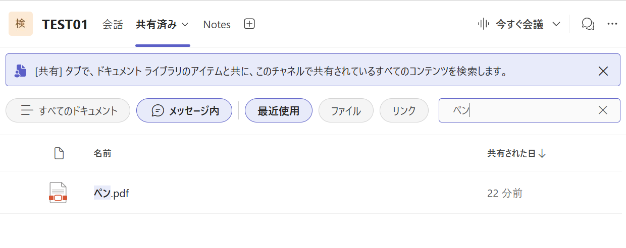Click the TEST01 team avatar icon
Image resolution: width=626 pixels, height=248 pixels.
click(21, 24)
